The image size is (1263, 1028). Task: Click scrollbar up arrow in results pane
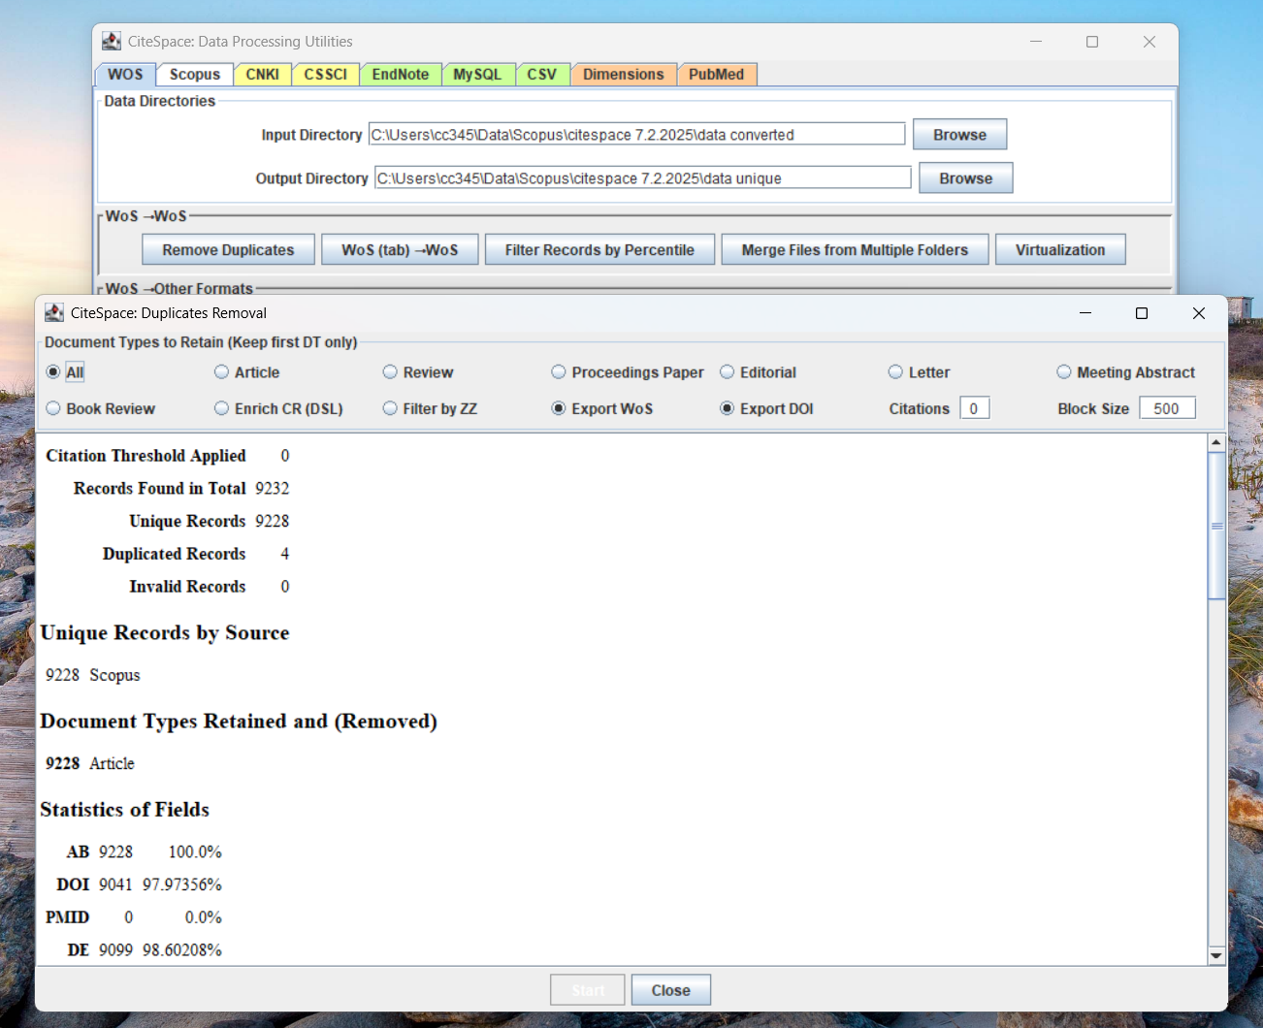[x=1216, y=442]
